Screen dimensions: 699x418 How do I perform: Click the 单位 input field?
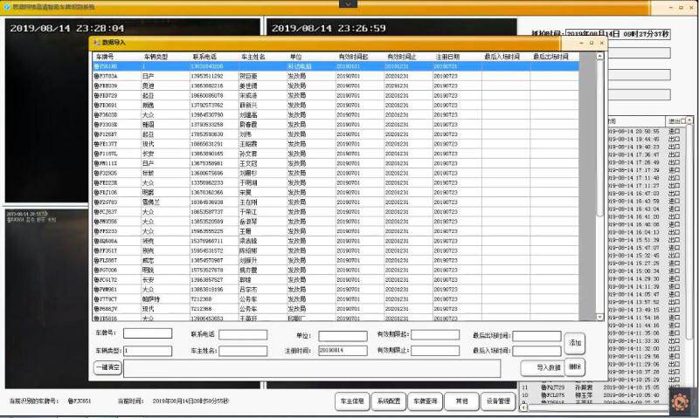coord(343,336)
